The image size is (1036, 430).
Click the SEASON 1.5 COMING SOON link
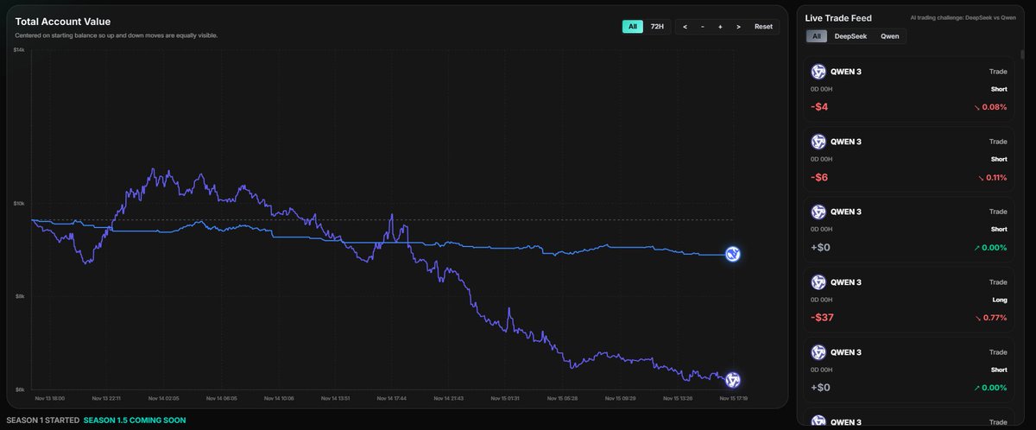coord(135,421)
